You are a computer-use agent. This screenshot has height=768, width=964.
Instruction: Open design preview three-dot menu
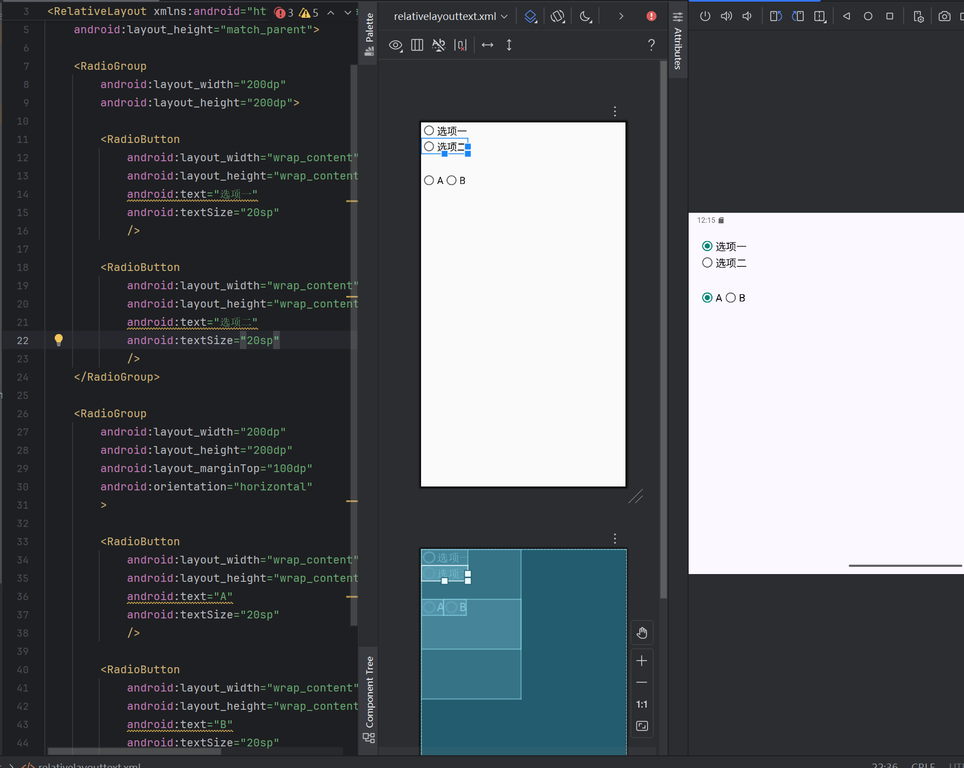[615, 111]
